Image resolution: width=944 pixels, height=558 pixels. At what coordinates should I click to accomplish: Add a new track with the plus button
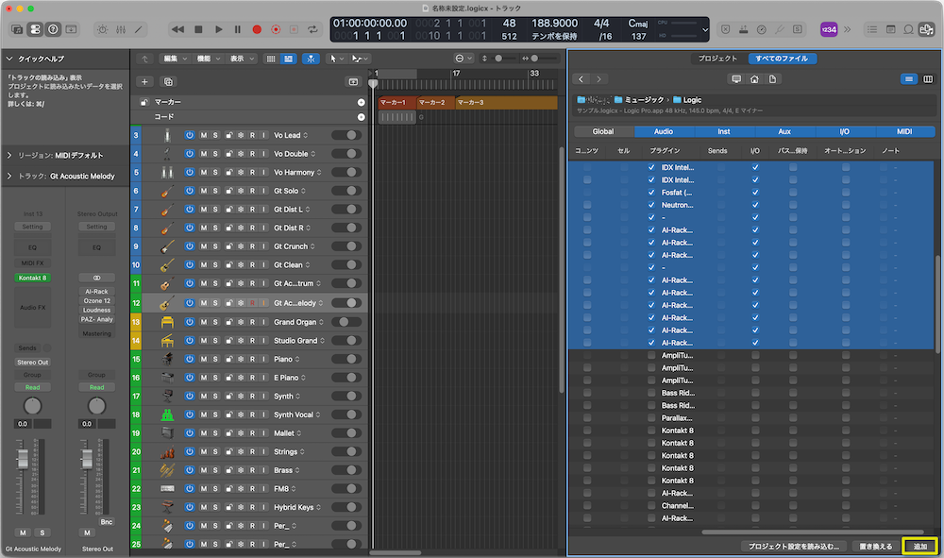point(144,82)
